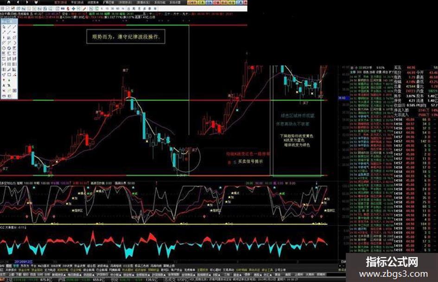This screenshot has height=282, width=438.
Task: Expand the 全球指数 bottom tab menu
Action: pyautogui.click(x=173, y=275)
